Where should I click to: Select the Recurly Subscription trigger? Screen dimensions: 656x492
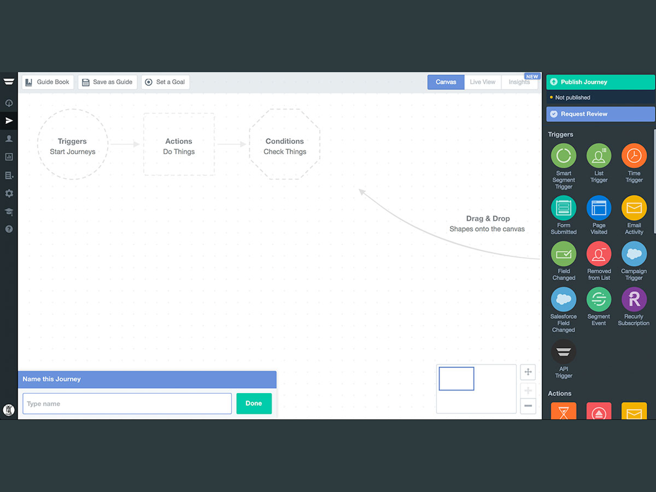pos(634,299)
